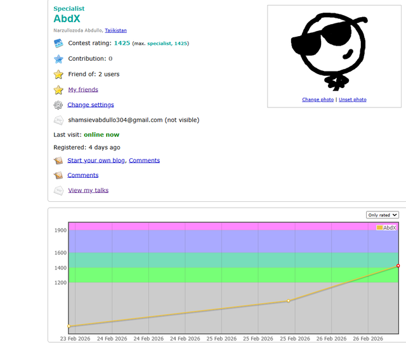This screenshot has width=406, height=343.
Task: Click the Unset photo link
Action: pos(353,99)
